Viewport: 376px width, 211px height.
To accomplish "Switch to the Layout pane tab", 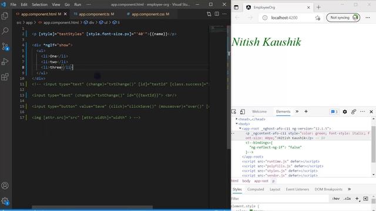I will (275, 189).
